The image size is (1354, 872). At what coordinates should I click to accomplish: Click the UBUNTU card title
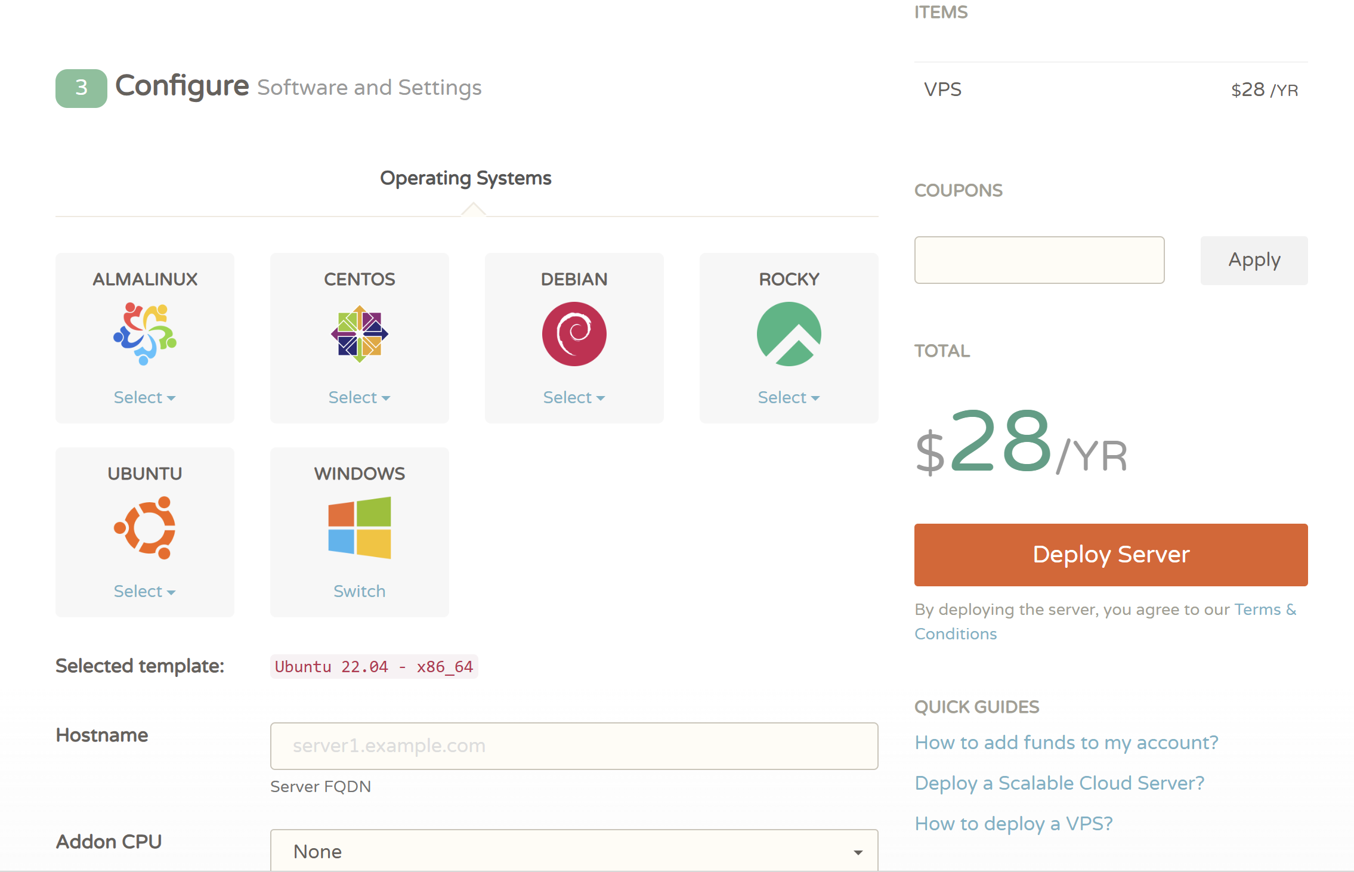[145, 474]
